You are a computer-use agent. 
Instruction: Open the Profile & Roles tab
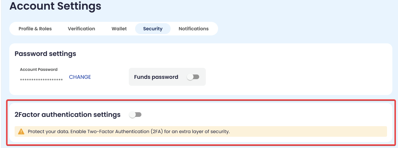pyautogui.click(x=35, y=29)
